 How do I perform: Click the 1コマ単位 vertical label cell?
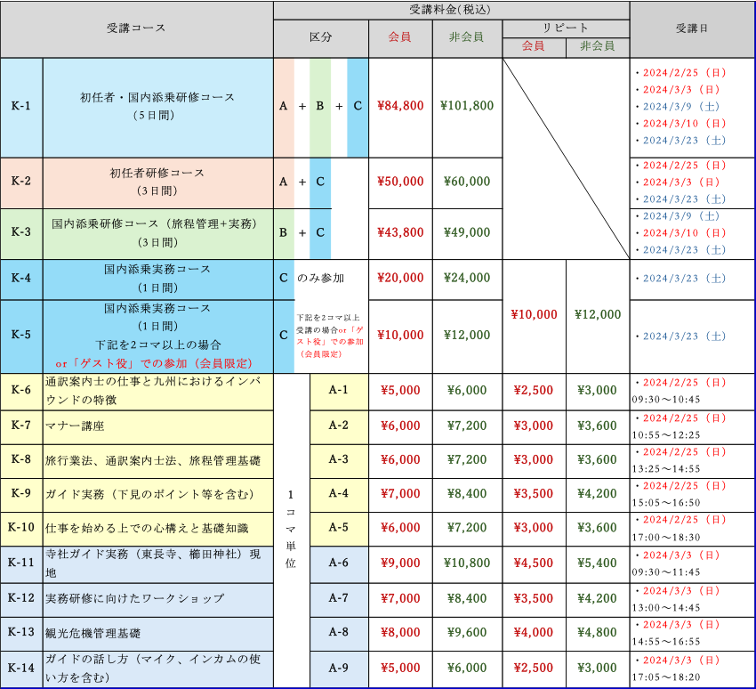pos(291,531)
